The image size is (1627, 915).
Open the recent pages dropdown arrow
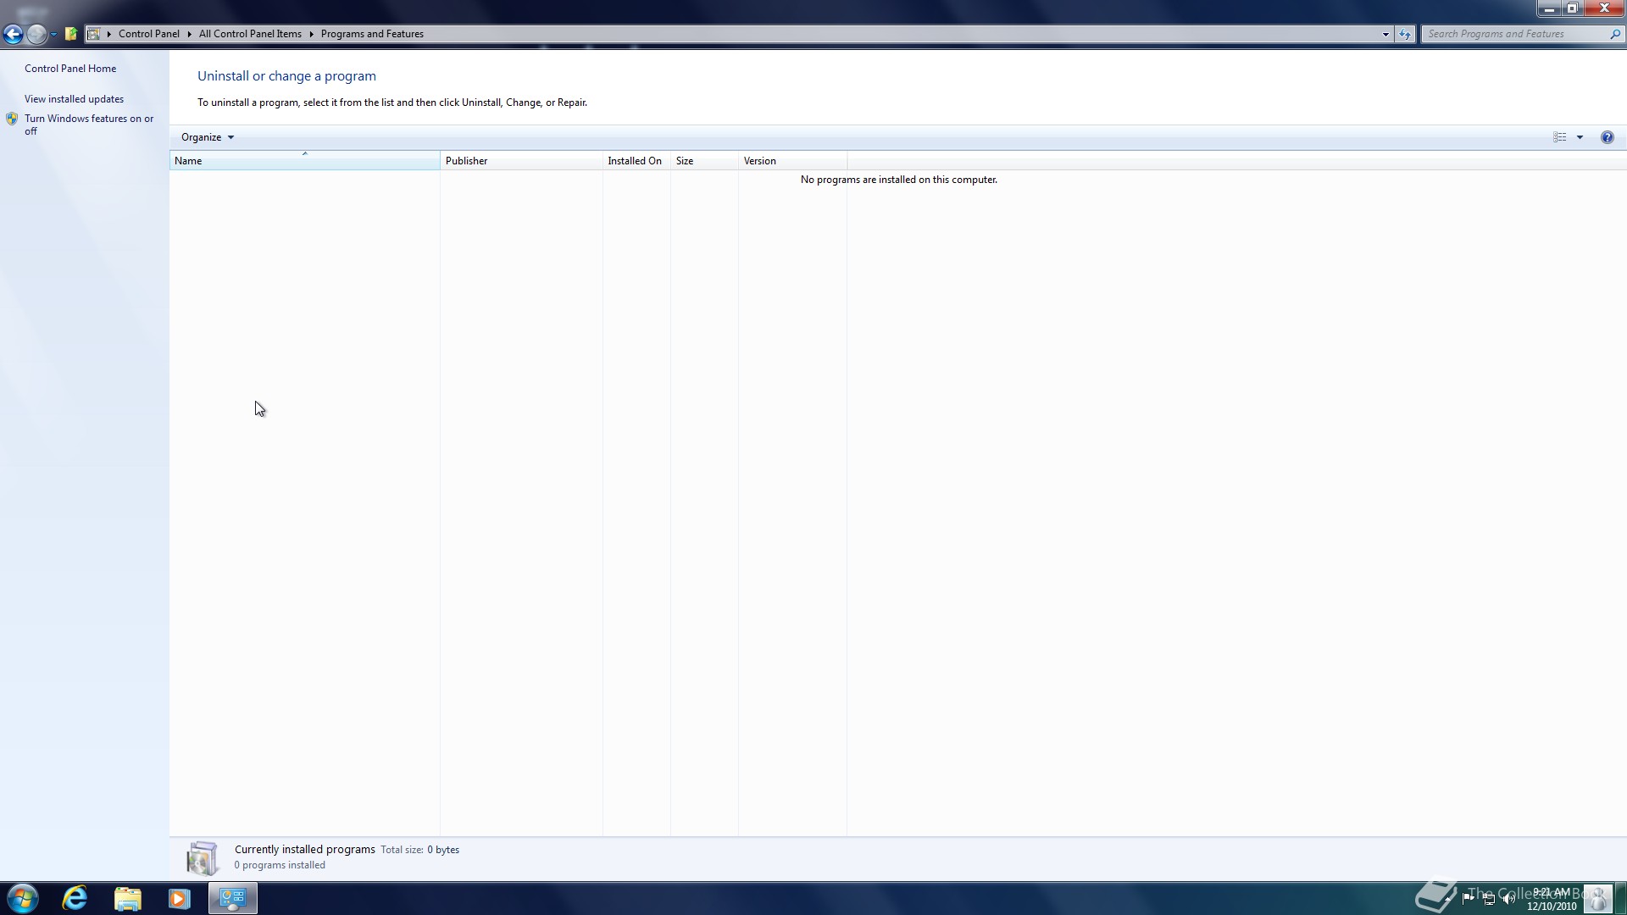(x=53, y=34)
